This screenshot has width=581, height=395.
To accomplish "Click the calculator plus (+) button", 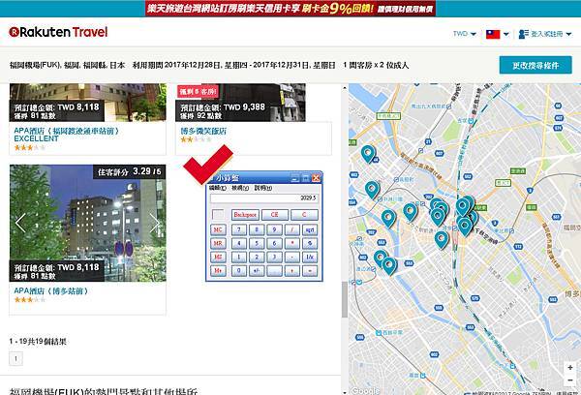I will [x=292, y=270].
